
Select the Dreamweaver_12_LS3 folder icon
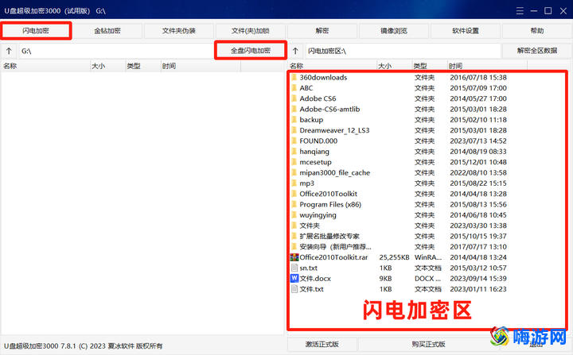[294, 130]
